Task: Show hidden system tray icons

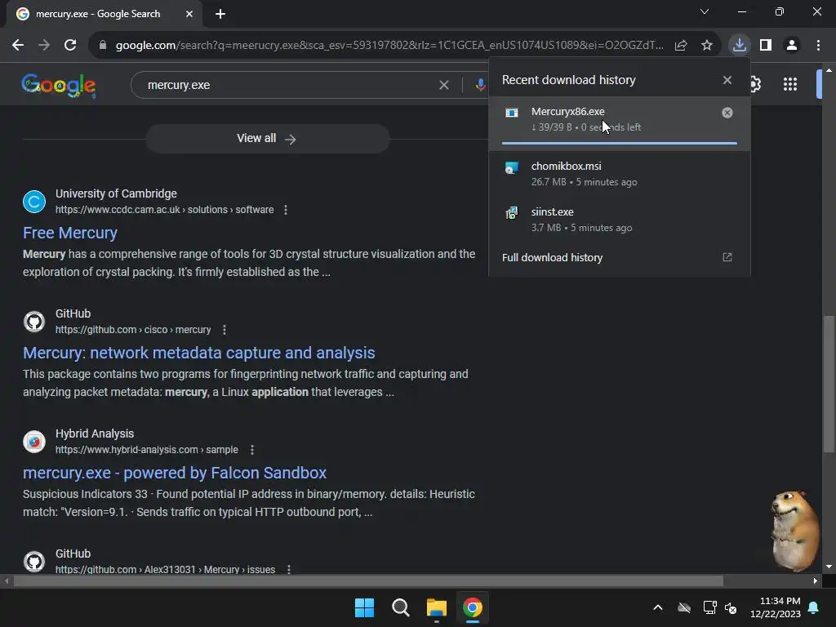Action: pyautogui.click(x=658, y=607)
